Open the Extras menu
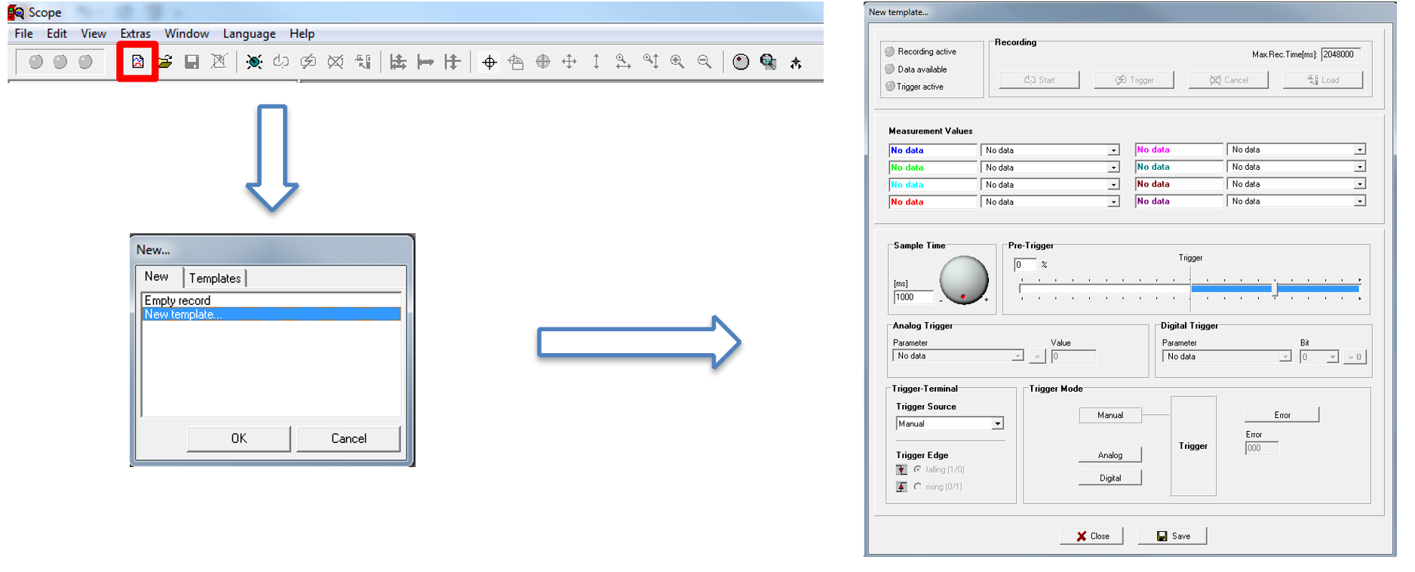The height and width of the screenshot is (572, 1415). (x=135, y=33)
